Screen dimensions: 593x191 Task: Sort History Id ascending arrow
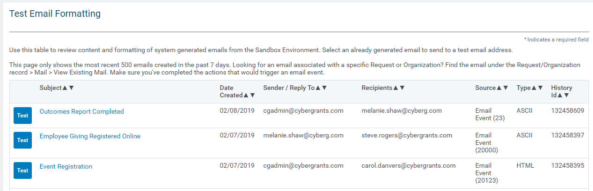560,95
